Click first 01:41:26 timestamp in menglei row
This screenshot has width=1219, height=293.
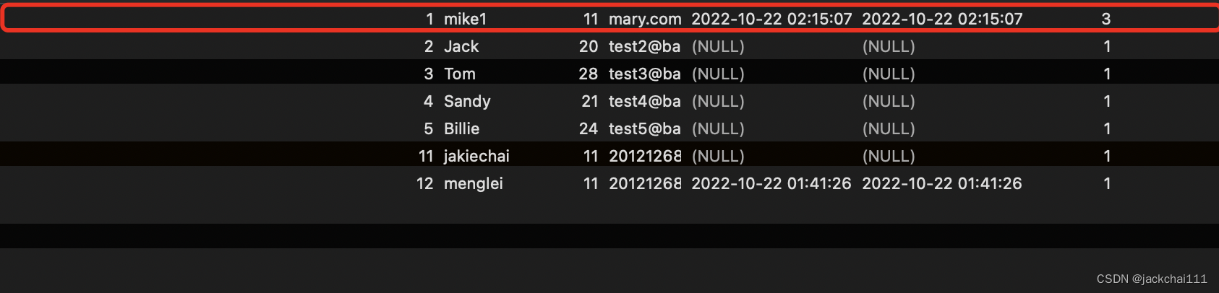771,183
